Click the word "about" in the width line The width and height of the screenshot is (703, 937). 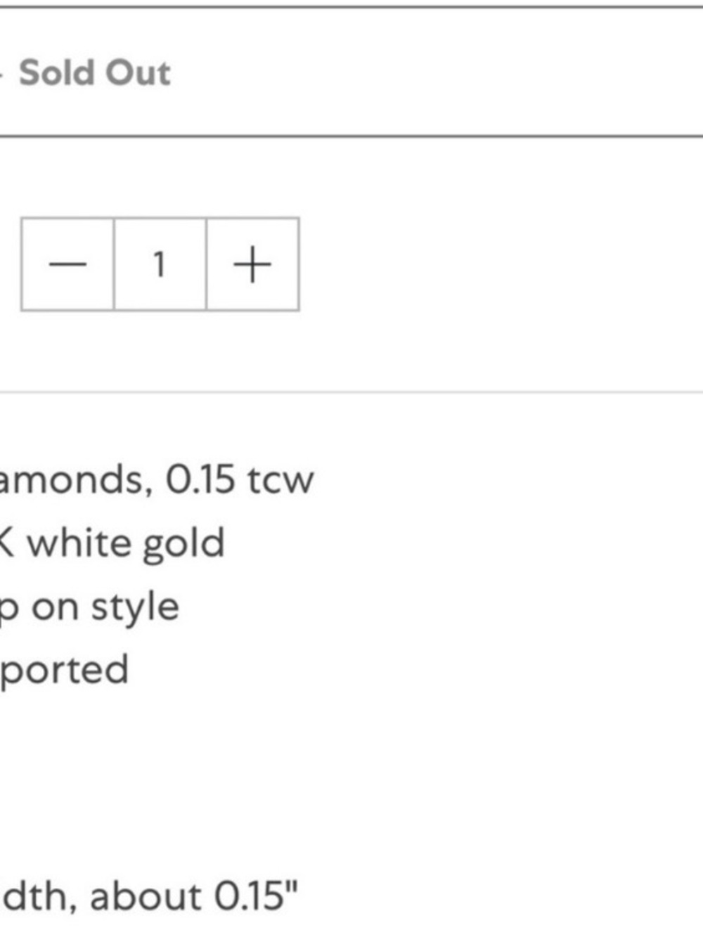[x=146, y=896]
